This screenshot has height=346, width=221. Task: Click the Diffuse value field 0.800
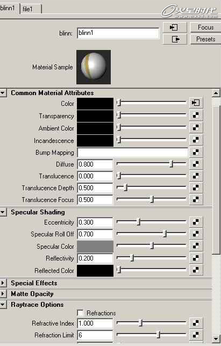pos(95,164)
